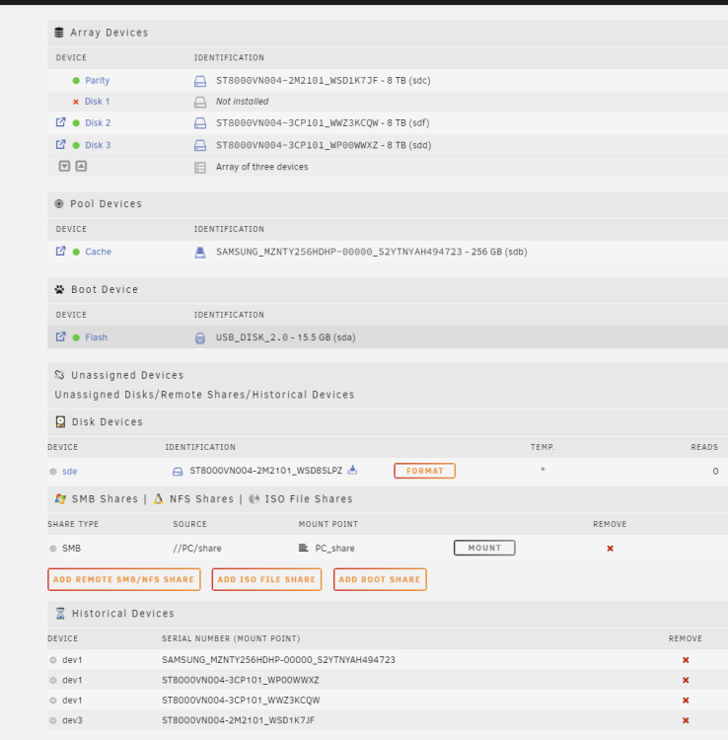
Task: Click the Disk 2 drive icon
Action: [x=200, y=123]
